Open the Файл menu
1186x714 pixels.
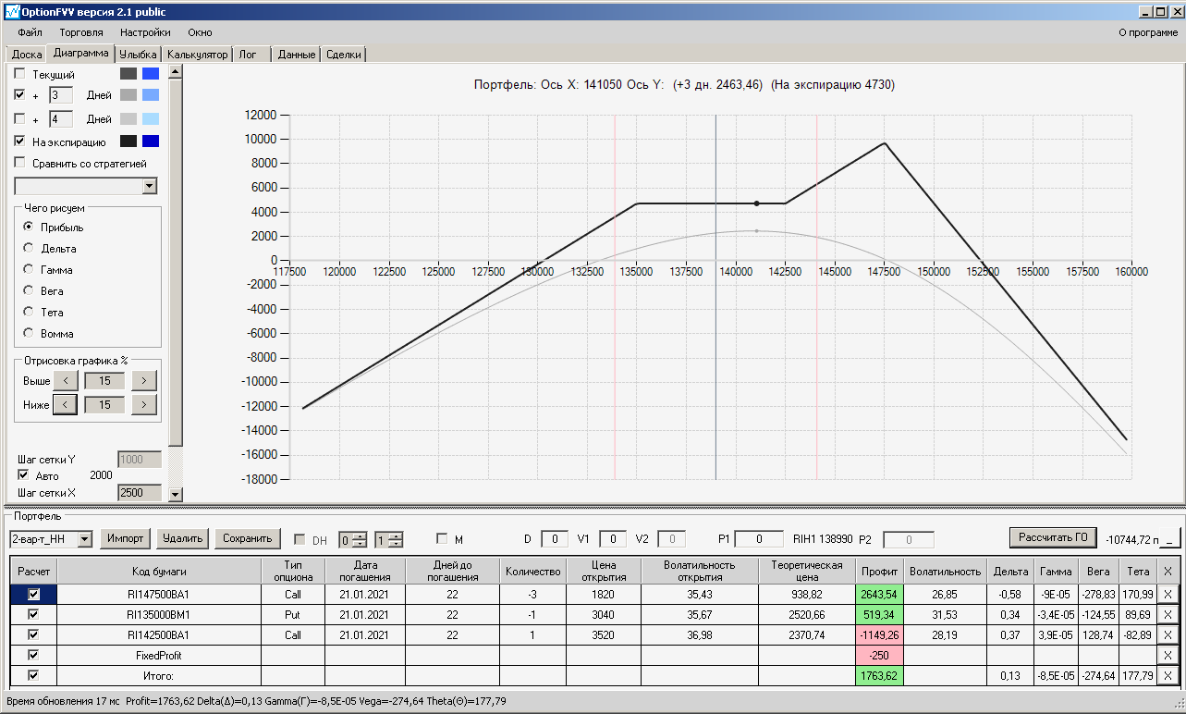point(30,32)
